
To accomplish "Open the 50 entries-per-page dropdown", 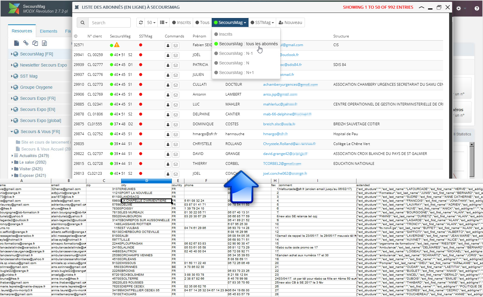I will 151,22.
